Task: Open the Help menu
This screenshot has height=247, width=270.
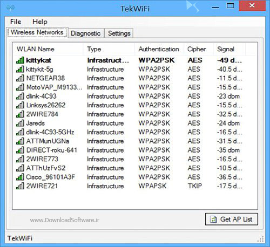Action: point(40,22)
